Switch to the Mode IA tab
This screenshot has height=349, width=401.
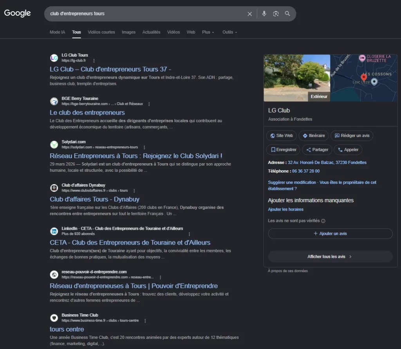(57, 32)
